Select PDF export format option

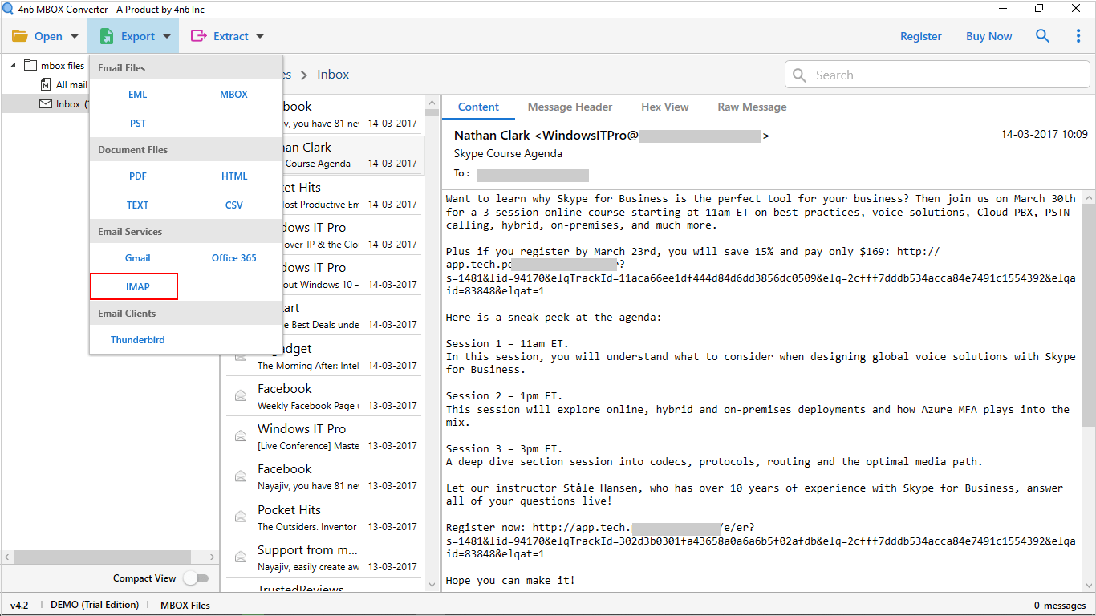pos(137,176)
